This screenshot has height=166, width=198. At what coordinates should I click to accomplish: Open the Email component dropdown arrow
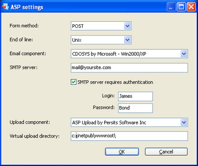[184, 54]
